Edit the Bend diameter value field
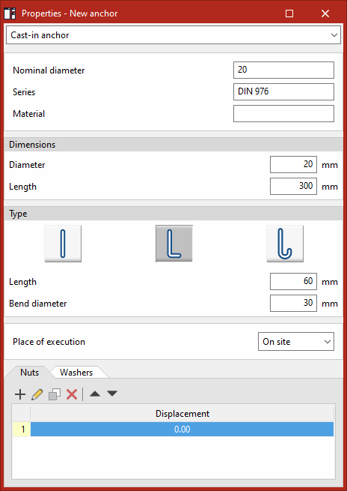347x491 pixels. pyautogui.click(x=293, y=303)
